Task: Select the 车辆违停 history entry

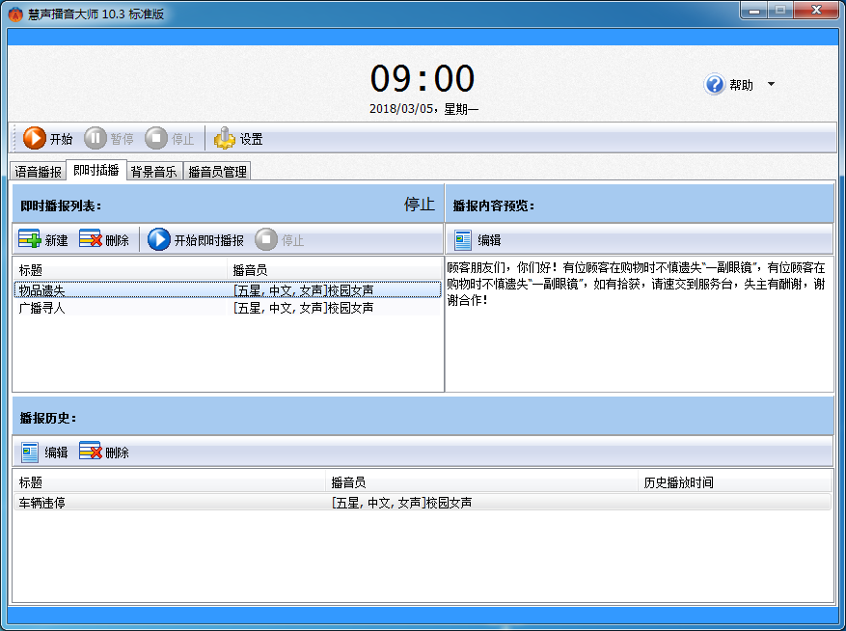Action: tap(422, 503)
